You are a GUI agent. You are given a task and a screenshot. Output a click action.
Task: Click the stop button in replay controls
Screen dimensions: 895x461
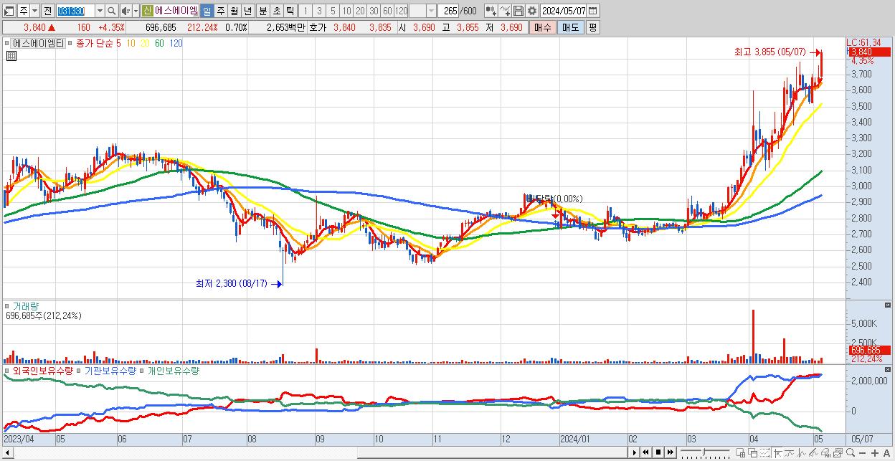pyautogui.click(x=658, y=452)
